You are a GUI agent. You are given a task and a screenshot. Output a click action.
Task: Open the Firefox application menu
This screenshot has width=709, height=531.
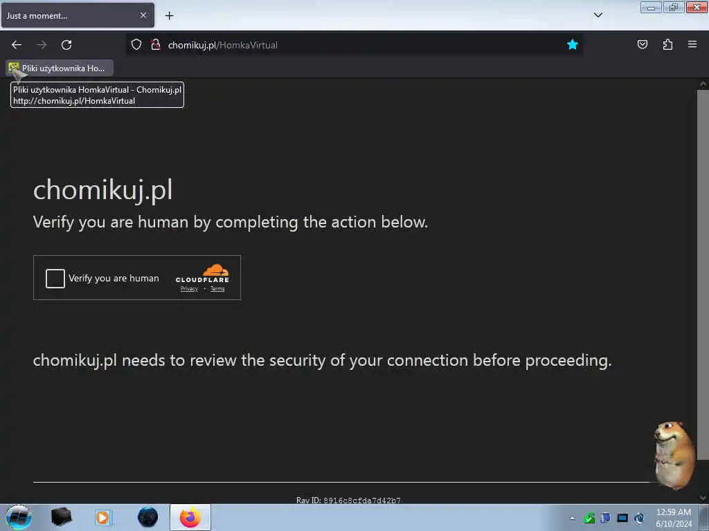pos(692,44)
